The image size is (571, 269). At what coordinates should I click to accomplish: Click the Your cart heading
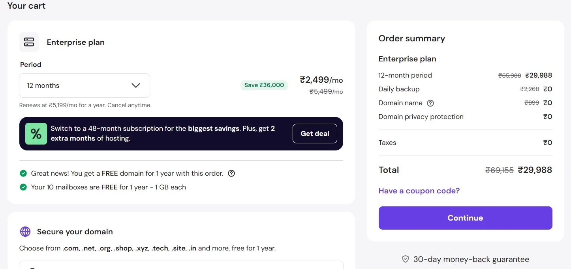(x=26, y=6)
